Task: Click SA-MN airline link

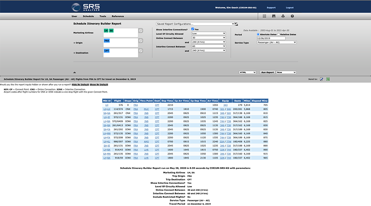Action: coord(107,154)
